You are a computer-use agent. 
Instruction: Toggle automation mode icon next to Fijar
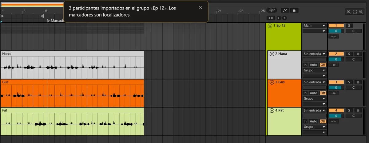pyautogui.click(x=285, y=10)
